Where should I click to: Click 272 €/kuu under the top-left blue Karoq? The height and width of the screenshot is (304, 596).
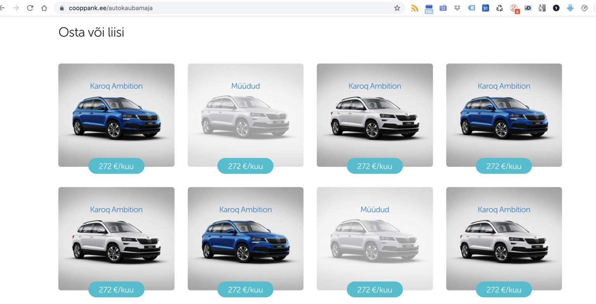point(116,166)
